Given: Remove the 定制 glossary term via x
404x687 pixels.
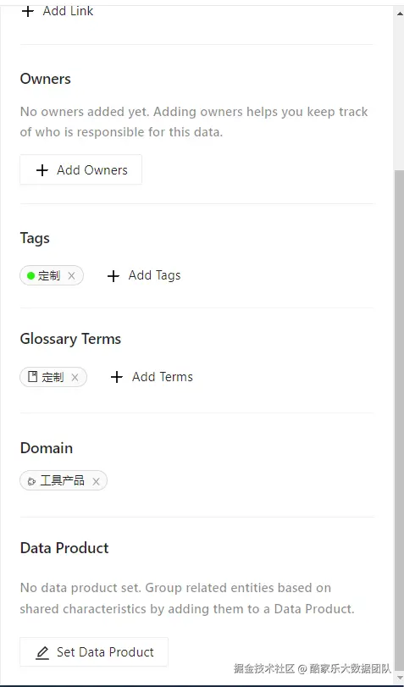Looking at the screenshot, I should (x=75, y=378).
